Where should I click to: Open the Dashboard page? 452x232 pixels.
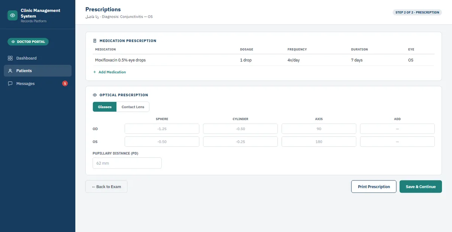pyautogui.click(x=38, y=58)
